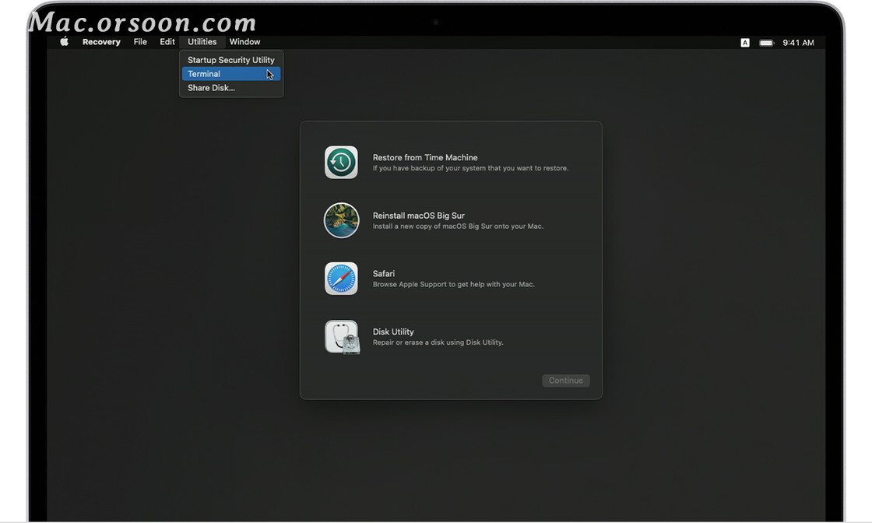Select the Safari option label

click(384, 273)
